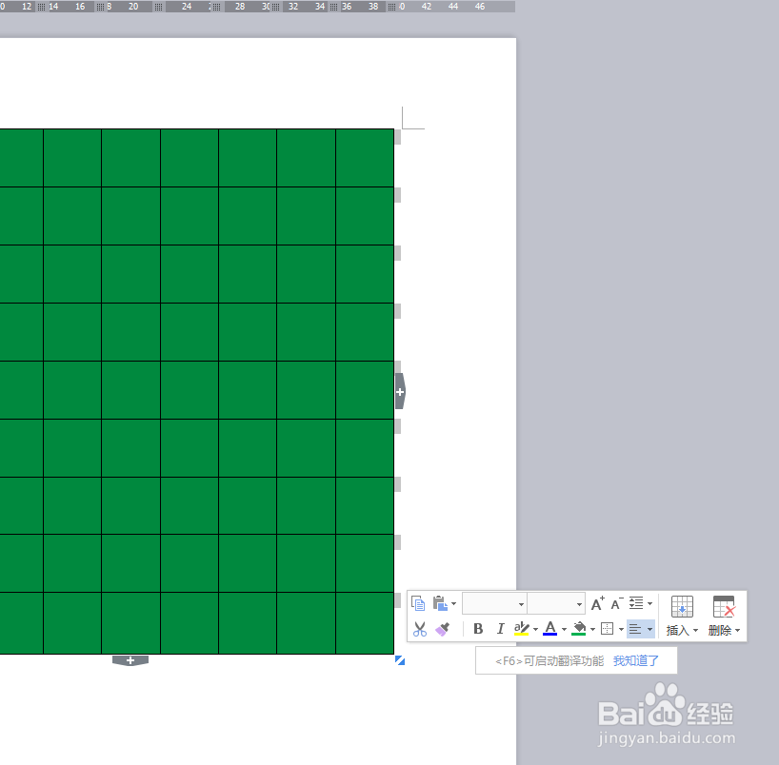Expand the alignment dropdown arrow
The width and height of the screenshot is (779, 765).
[649, 630]
